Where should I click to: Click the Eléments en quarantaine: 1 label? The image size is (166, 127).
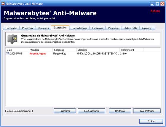coord(19,111)
